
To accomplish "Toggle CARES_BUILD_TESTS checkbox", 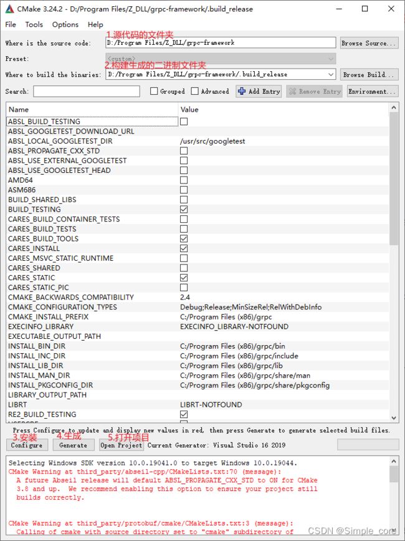I will [184, 229].
